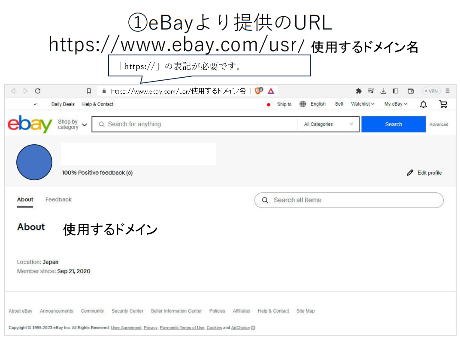Viewport: 460px width, 340px height.
Task: Click the padlock site security icon
Action: [104, 91]
